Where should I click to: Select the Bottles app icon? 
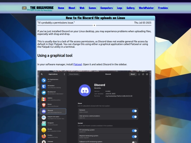[x=44, y=99]
